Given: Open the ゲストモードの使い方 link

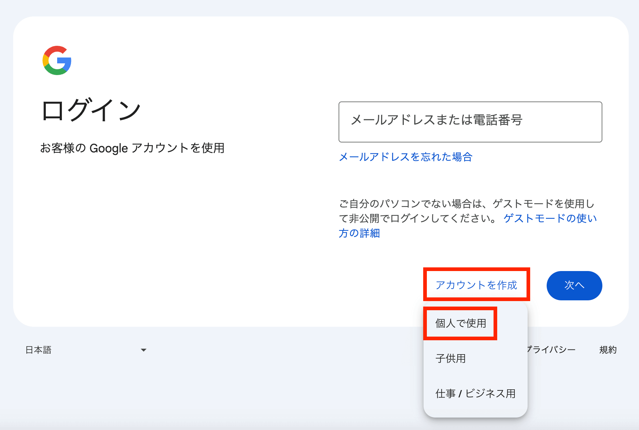Looking at the screenshot, I should click(550, 218).
